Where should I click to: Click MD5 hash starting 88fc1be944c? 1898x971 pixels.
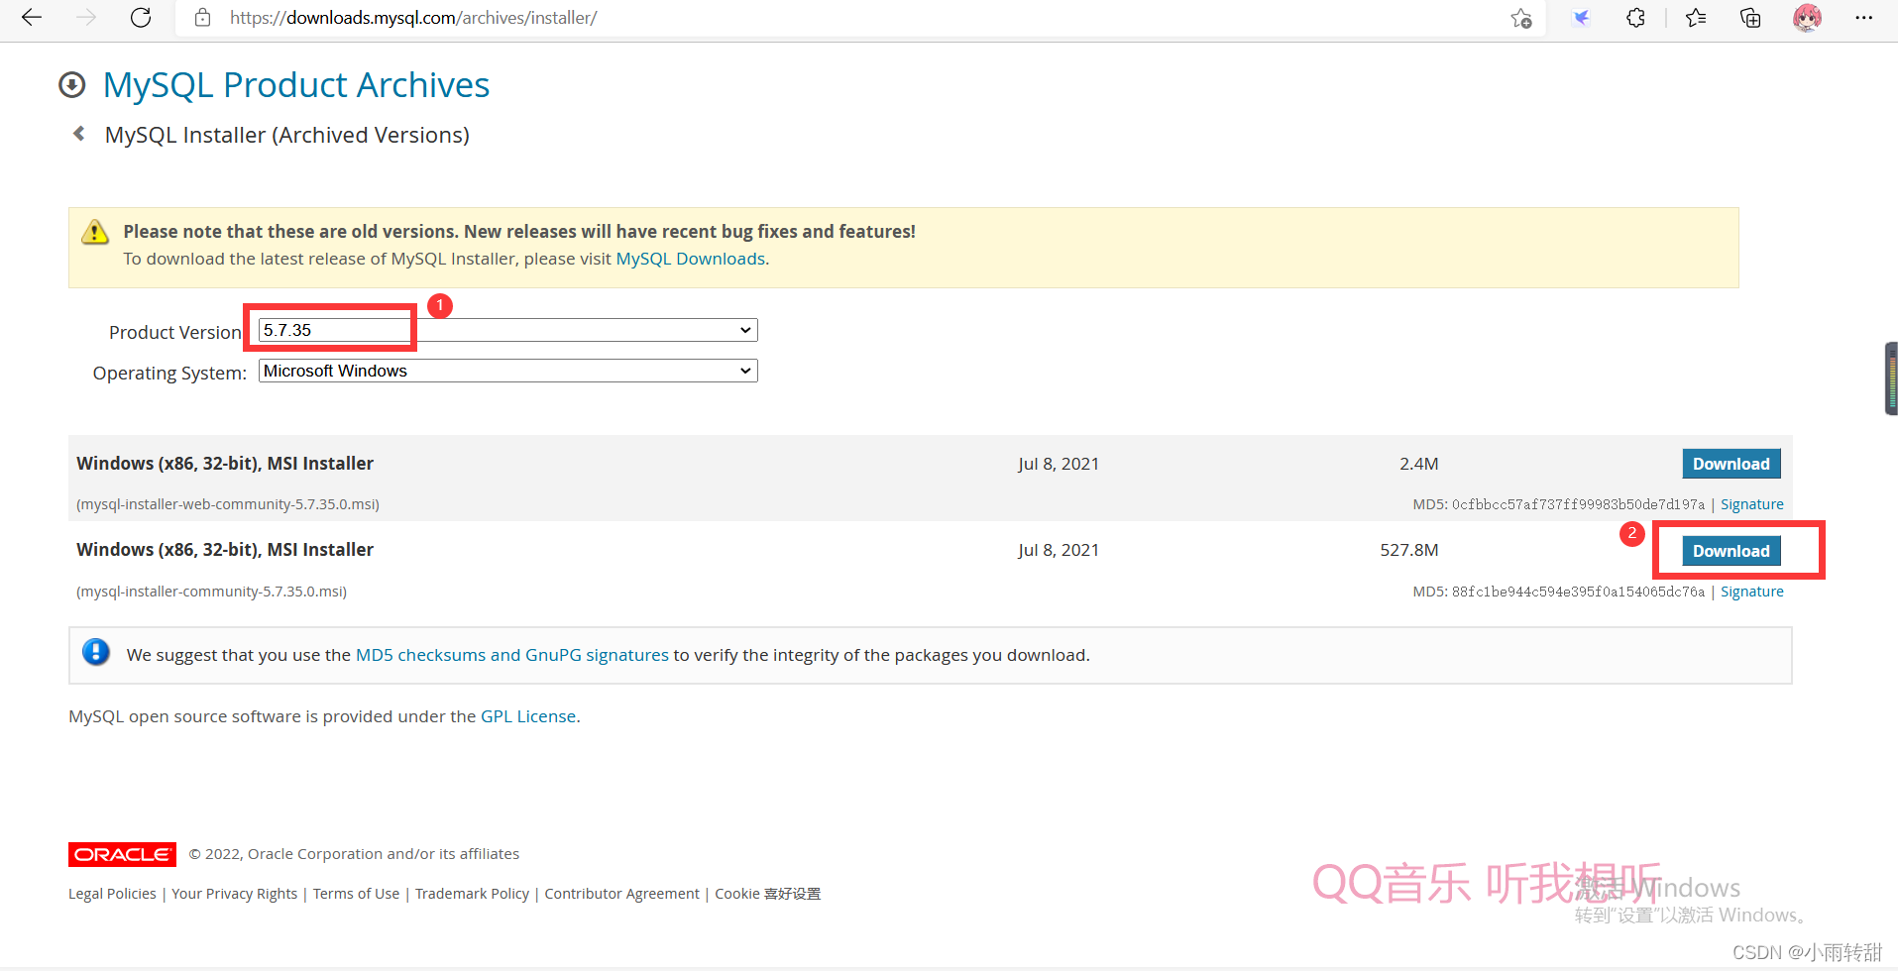click(1578, 592)
